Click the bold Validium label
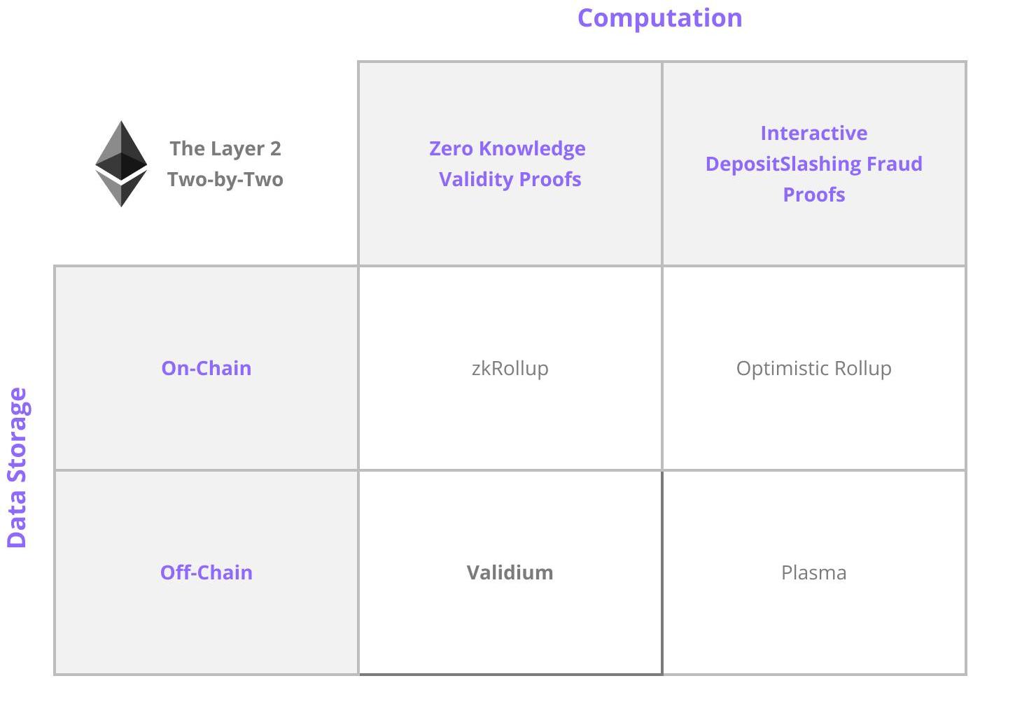Viewport: 1022px width, 711px height. [x=510, y=572]
